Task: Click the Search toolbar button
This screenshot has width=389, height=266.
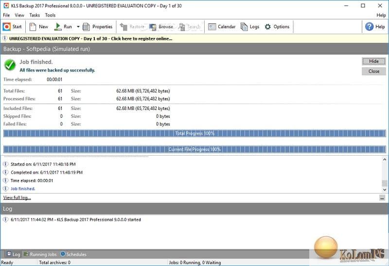Action: 189,27
